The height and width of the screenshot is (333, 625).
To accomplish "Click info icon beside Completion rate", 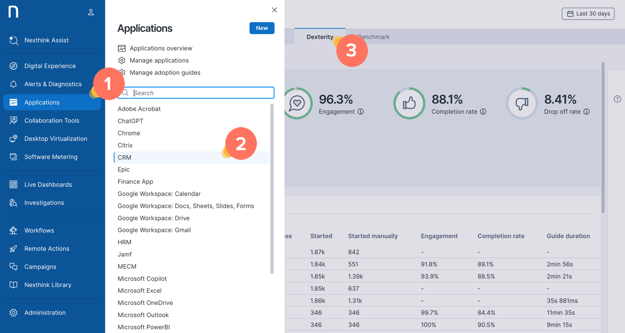I will pyautogui.click(x=483, y=112).
